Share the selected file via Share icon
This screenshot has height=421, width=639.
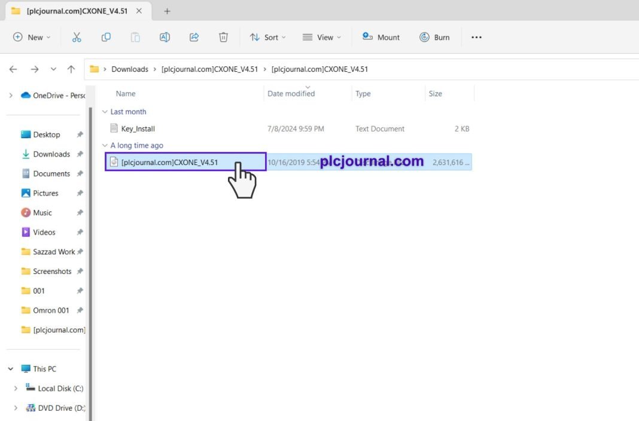194,37
